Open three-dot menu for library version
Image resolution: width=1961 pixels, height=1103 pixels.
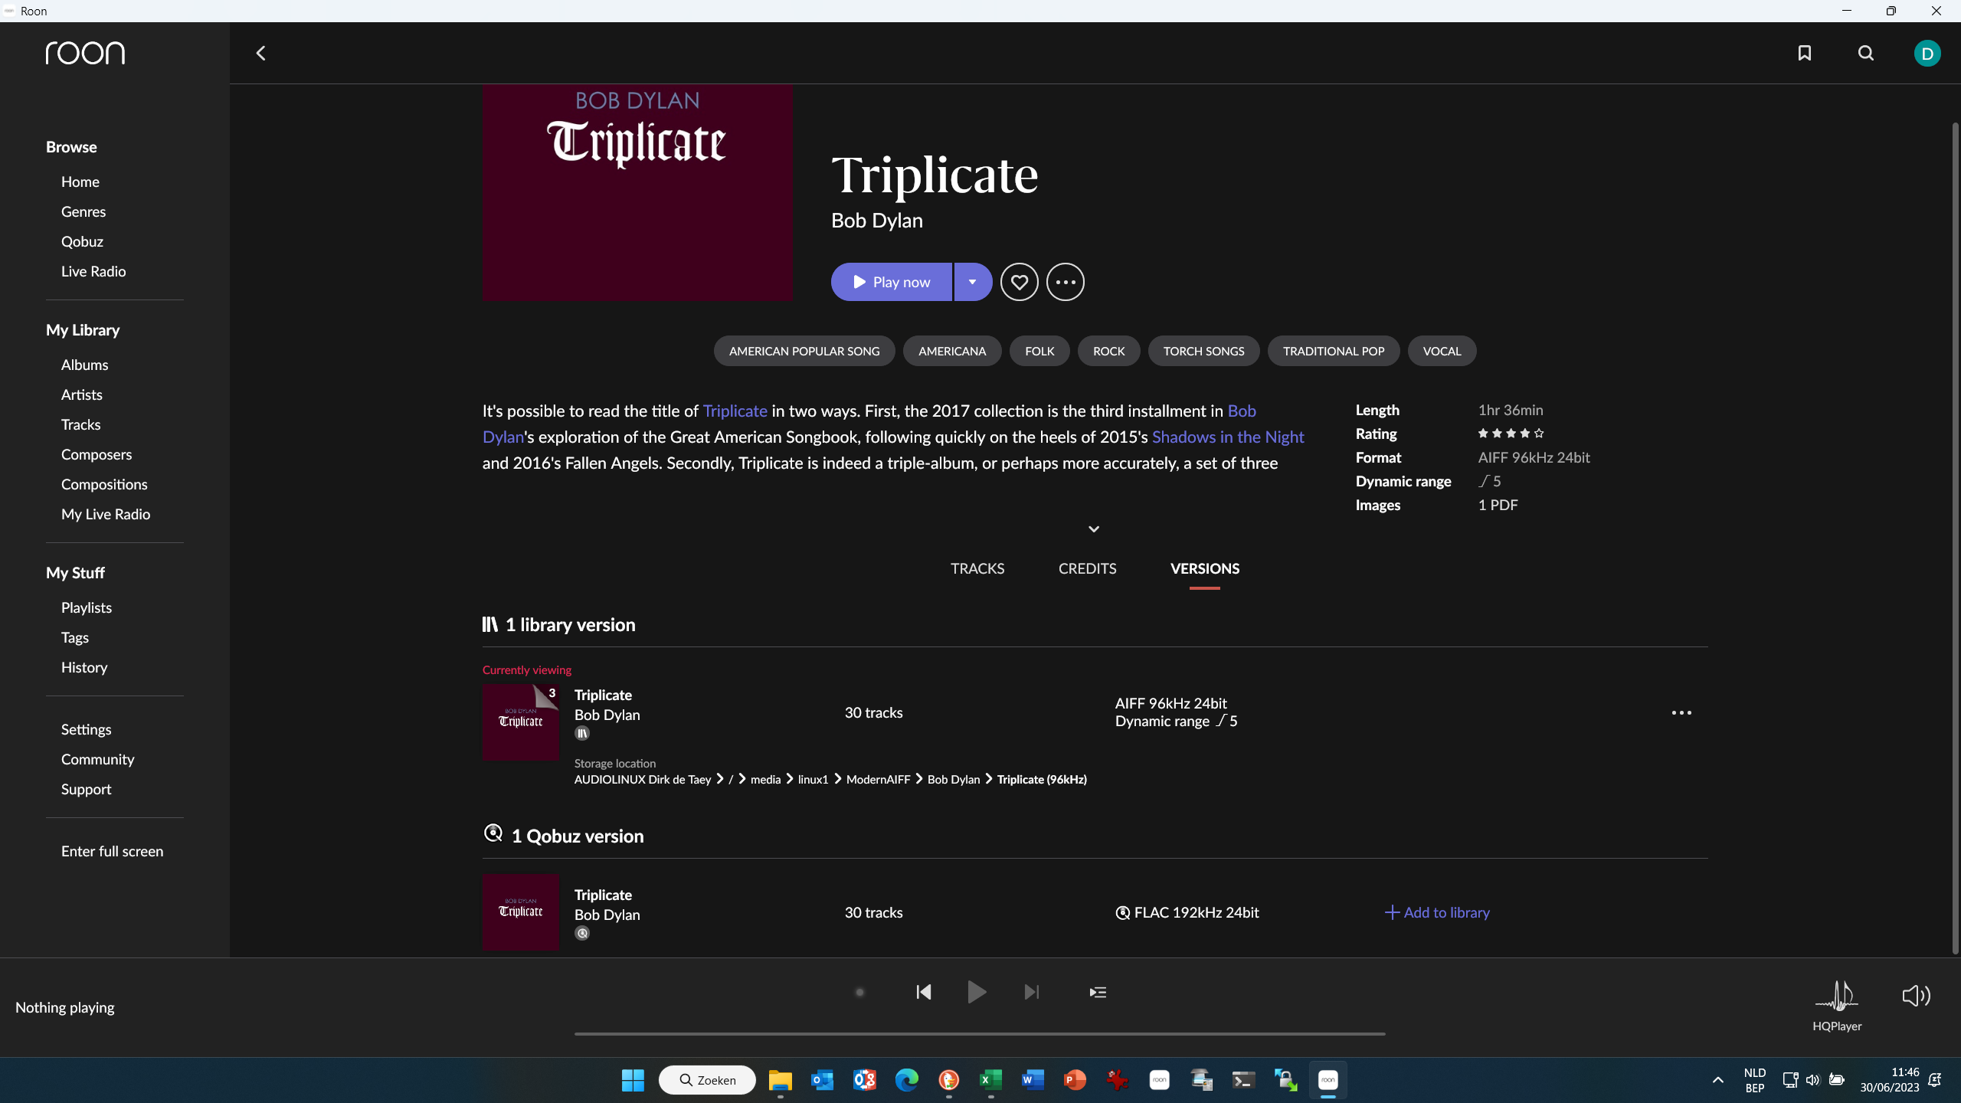coord(1681,712)
